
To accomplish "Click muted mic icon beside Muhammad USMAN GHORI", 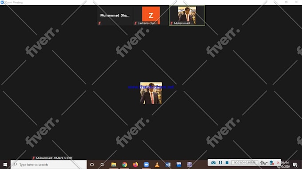I will pyautogui.click(x=33, y=158).
